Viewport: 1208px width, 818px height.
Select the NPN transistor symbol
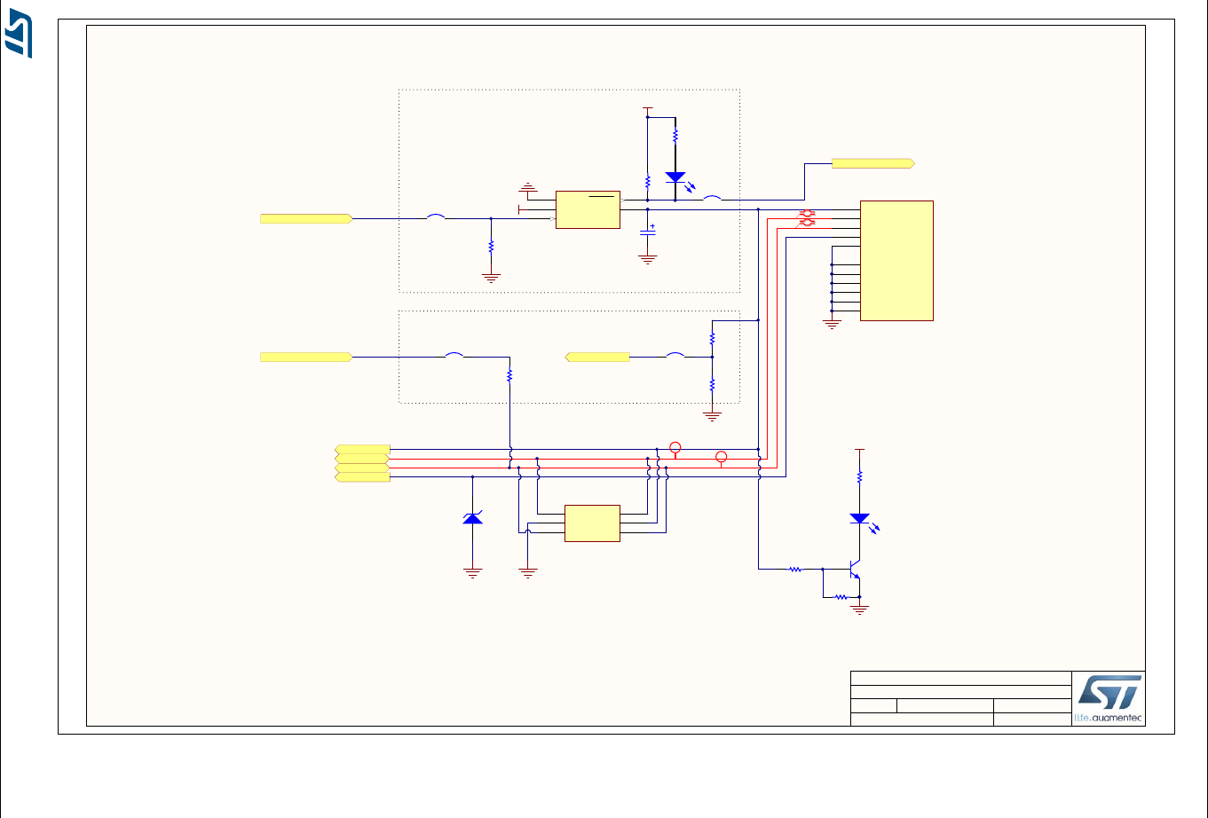(854, 569)
